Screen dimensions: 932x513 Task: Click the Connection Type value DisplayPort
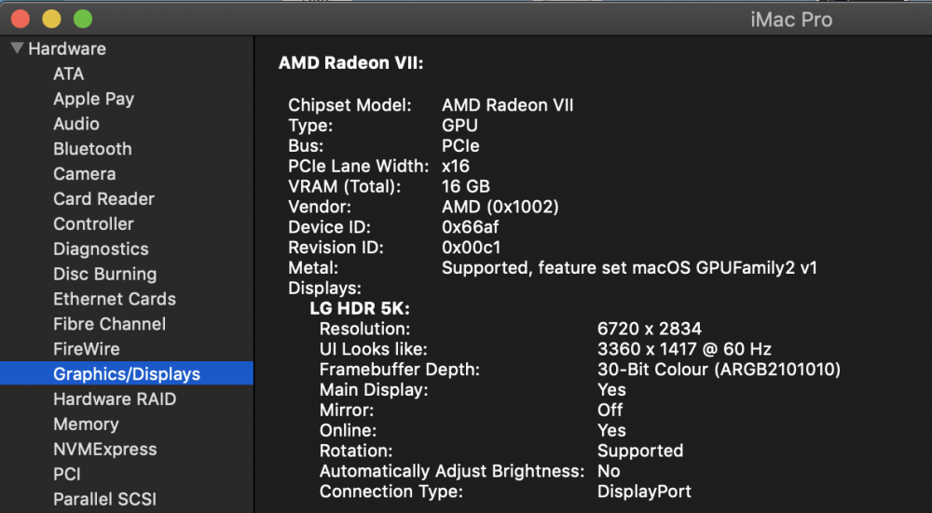pyautogui.click(x=644, y=492)
